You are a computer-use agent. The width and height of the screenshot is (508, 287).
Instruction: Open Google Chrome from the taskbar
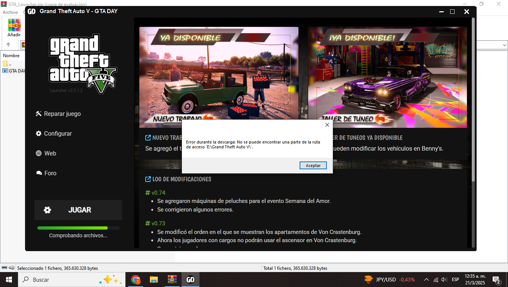(136, 280)
